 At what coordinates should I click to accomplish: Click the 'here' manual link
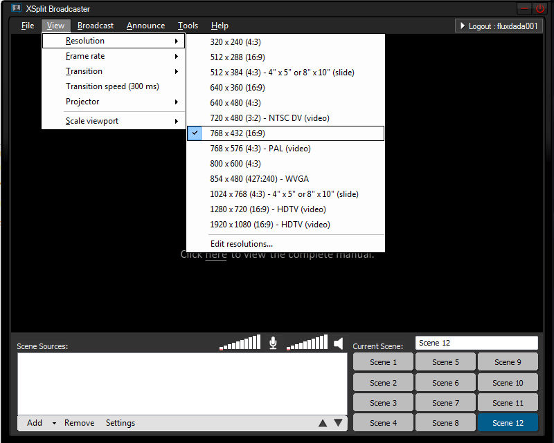click(x=215, y=254)
